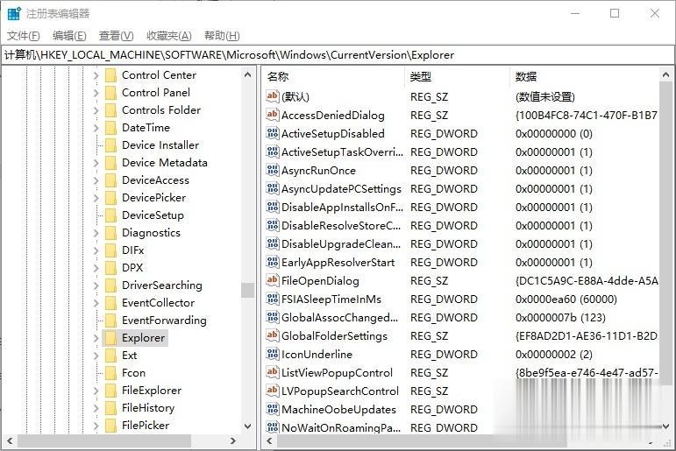Click the MachineOobeUpdates DWORD icon

coord(272,409)
